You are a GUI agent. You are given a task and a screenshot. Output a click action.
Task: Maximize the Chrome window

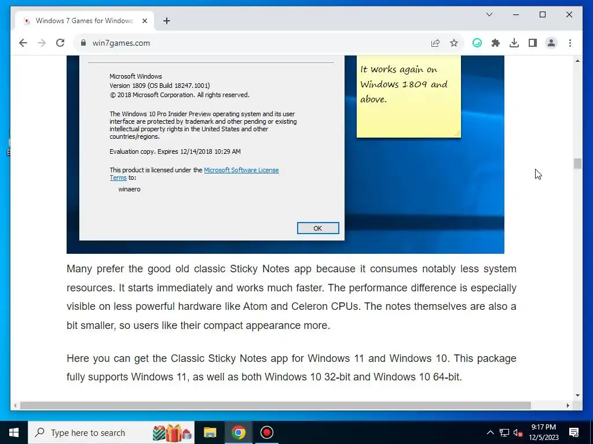tap(542, 14)
